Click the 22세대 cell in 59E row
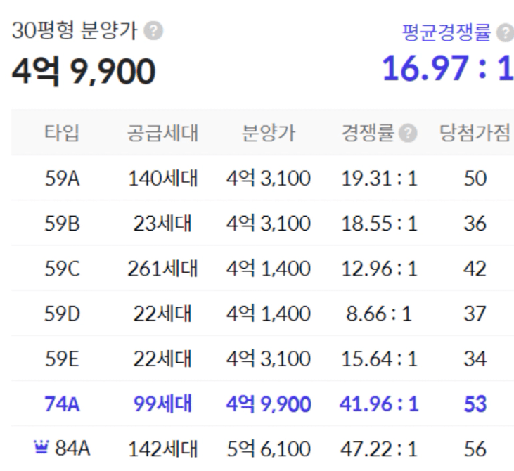This screenshot has height=471, width=514. click(162, 359)
